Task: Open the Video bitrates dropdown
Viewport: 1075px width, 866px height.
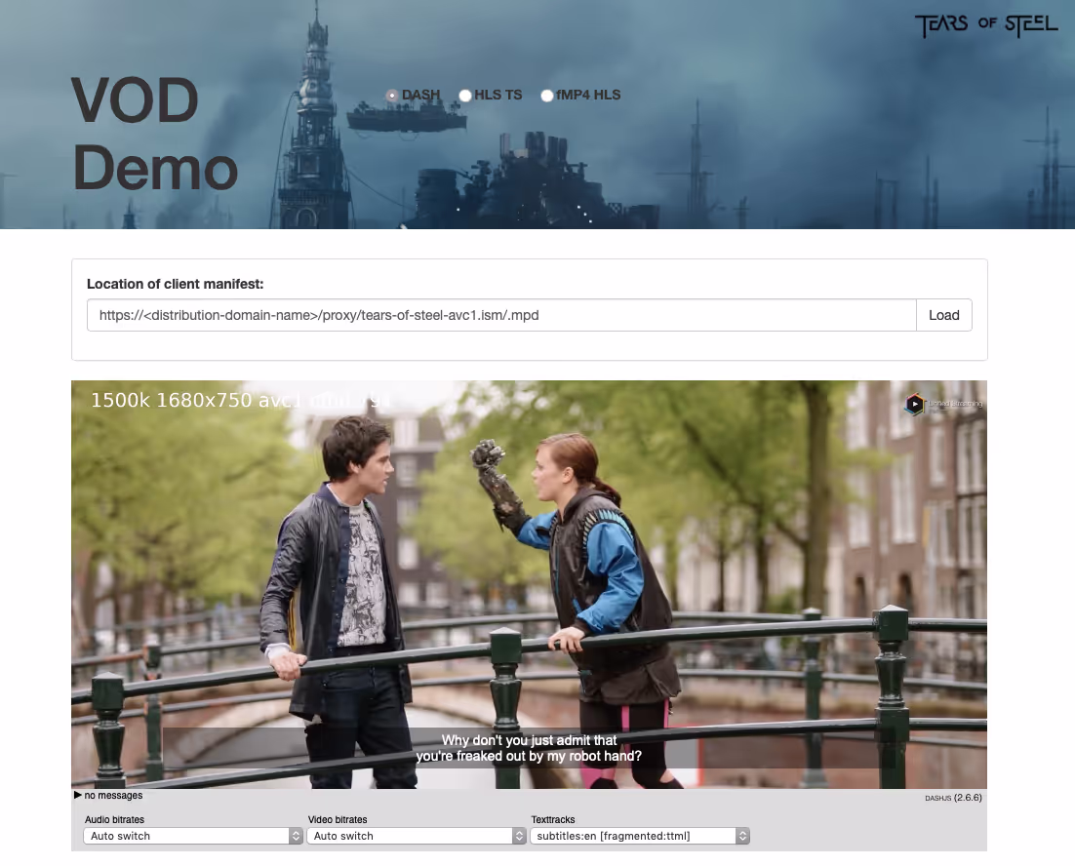Action: pyautogui.click(x=417, y=836)
